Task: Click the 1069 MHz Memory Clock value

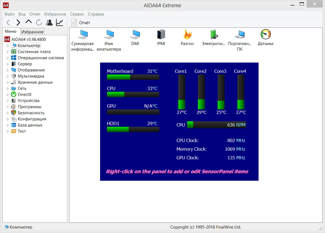Action: (235, 149)
